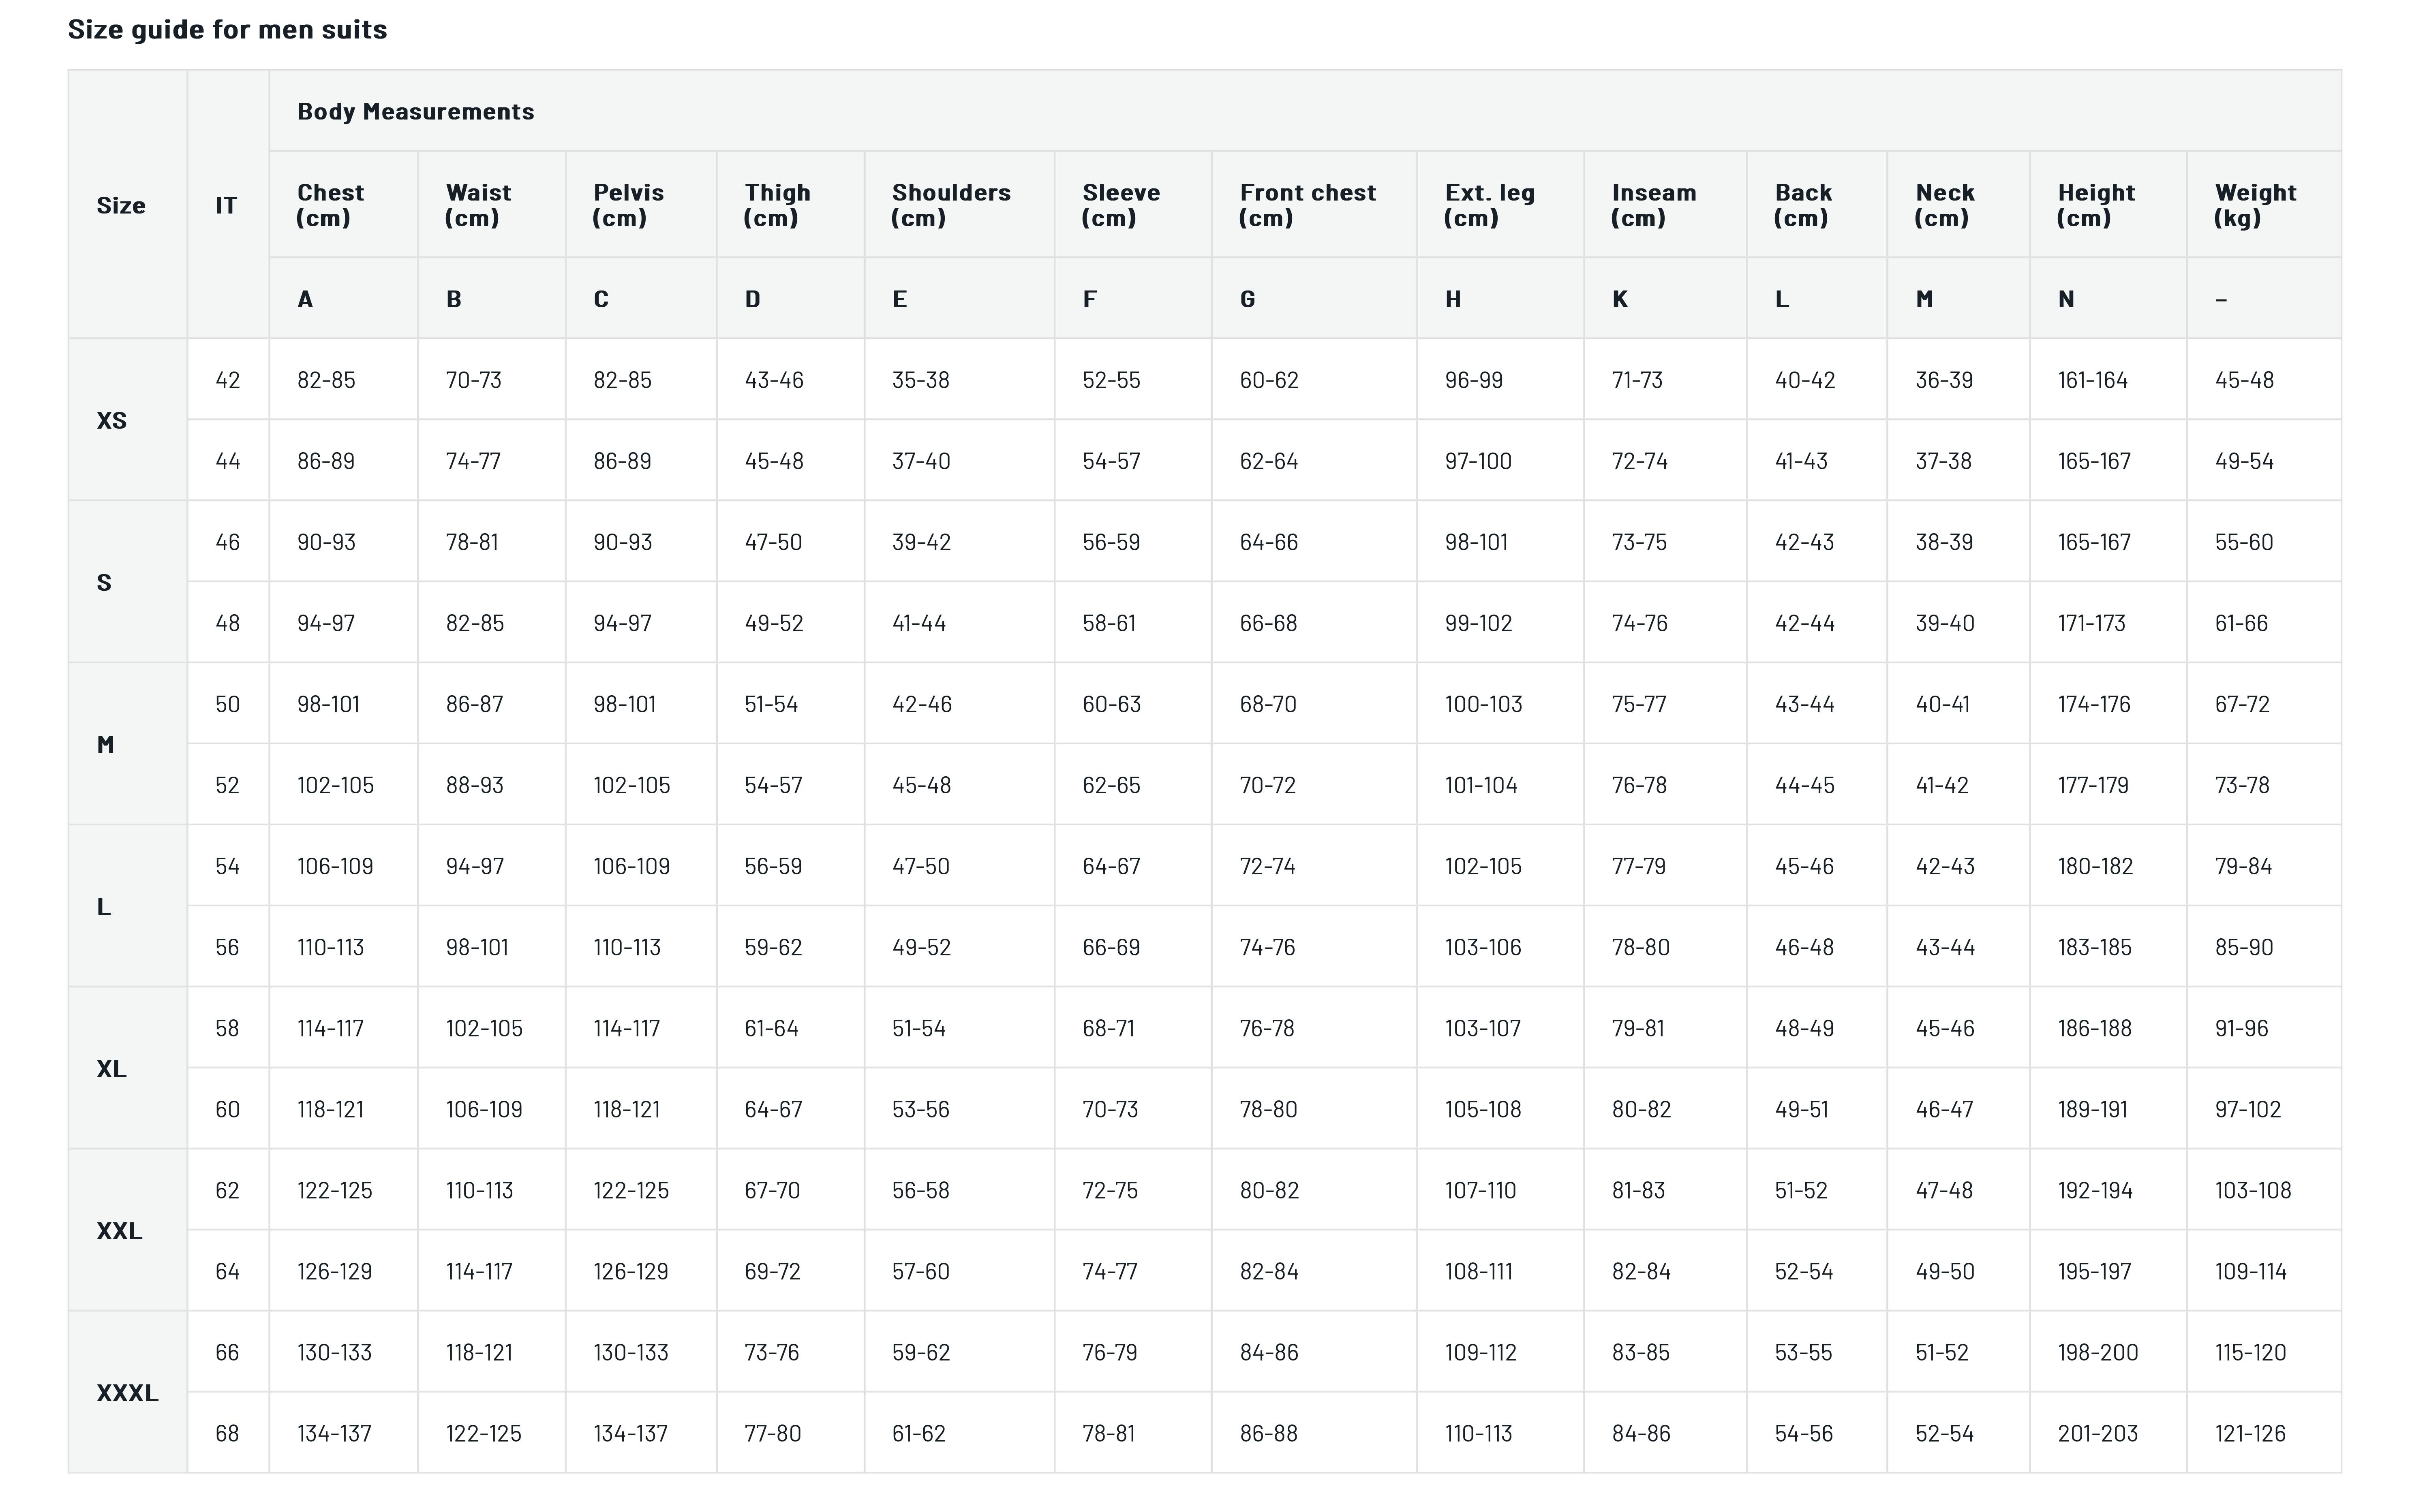Viewport: 2410px width, 1512px height.
Task: Click the Ext. leg (cm) header
Action: pyautogui.click(x=1489, y=205)
